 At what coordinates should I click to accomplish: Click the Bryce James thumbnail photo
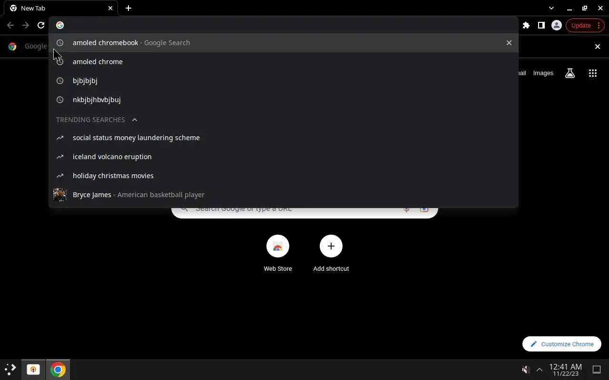tap(60, 195)
